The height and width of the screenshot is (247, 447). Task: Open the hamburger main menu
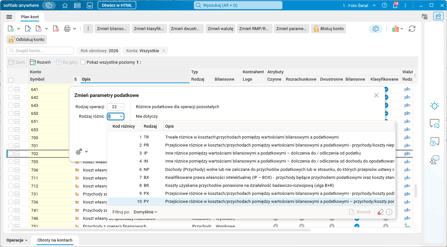[x=9, y=17]
